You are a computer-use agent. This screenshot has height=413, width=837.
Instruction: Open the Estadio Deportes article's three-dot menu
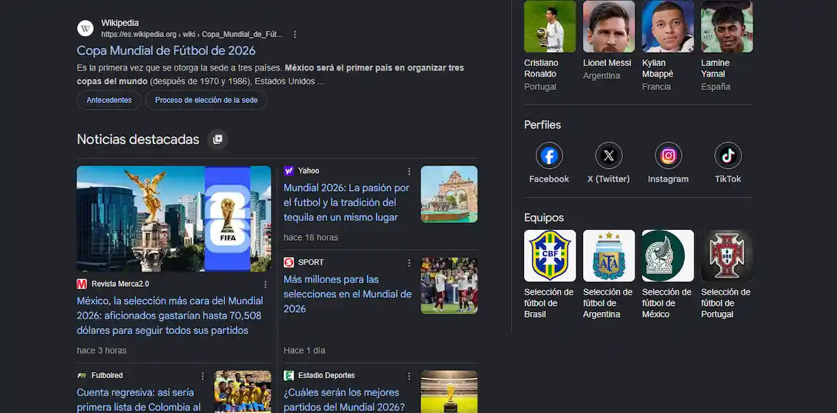click(410, 376)
